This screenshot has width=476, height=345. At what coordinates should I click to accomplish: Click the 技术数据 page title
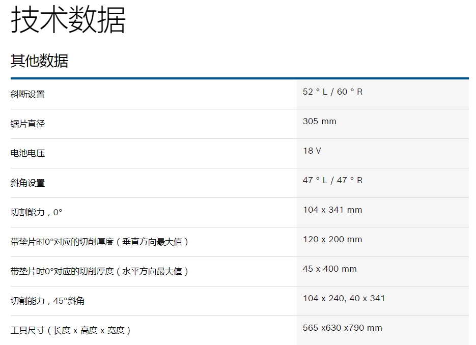click(x=68, y=21)
